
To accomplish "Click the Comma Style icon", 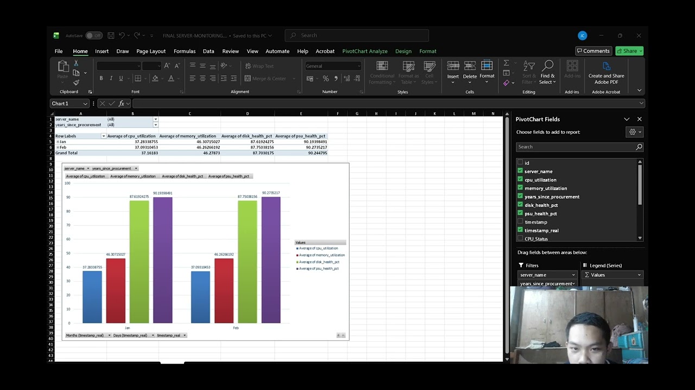I will tap(336, 79).
